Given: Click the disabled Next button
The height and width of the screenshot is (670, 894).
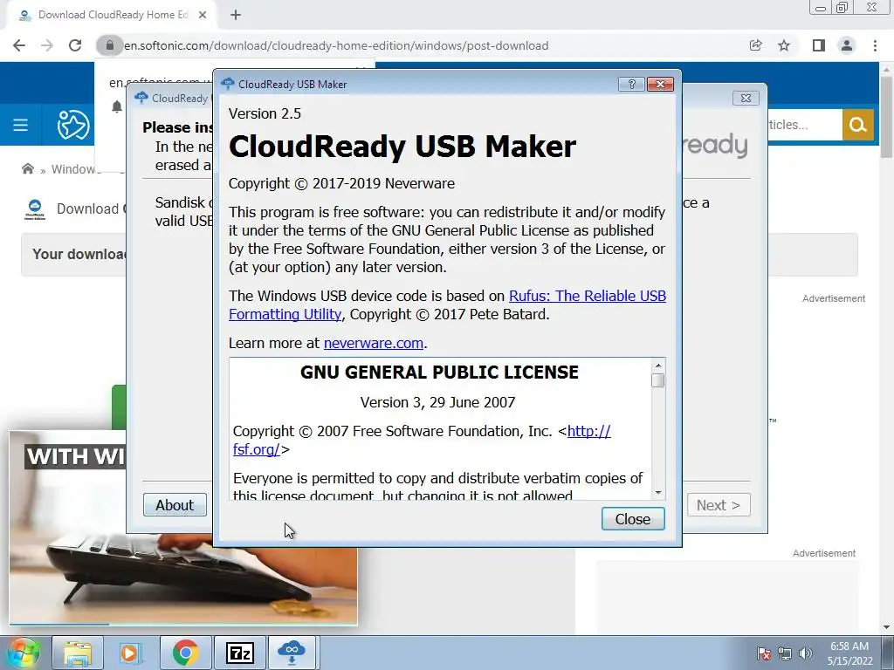Looking at the screenshot, I should 719,505.
